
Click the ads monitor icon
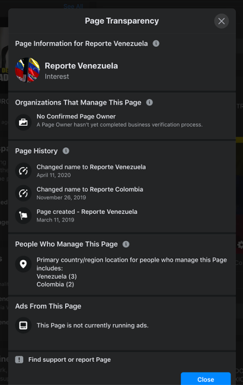(23, 326)
